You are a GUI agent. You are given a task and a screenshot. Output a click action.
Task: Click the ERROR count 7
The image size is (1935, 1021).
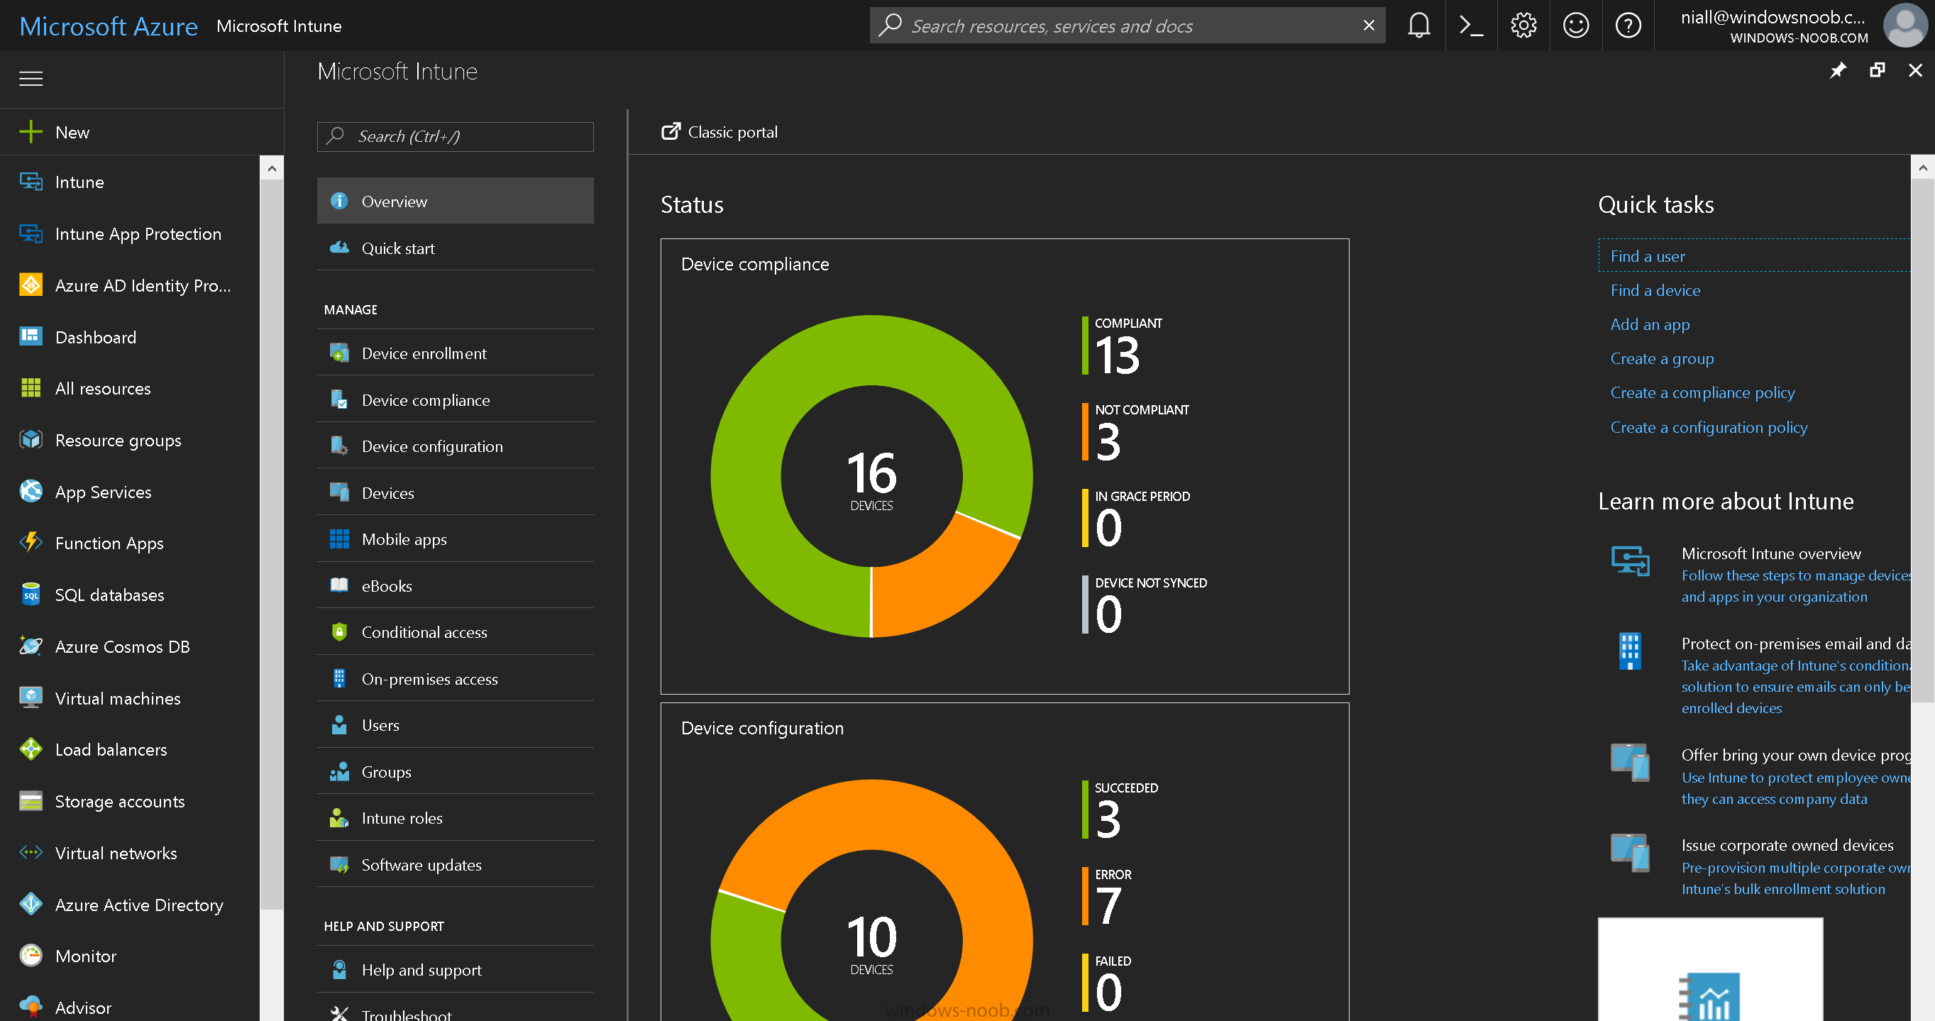[1108, 906]
